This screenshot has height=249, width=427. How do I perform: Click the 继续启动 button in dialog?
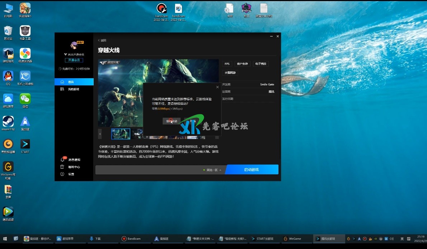coord(172,121)
